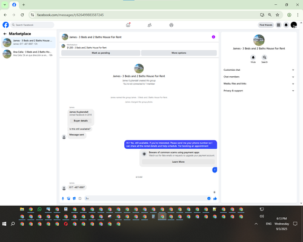The height and width of the screenshot is (242, 303).
Task: Click the Mark as pending button
Action: 101,53
